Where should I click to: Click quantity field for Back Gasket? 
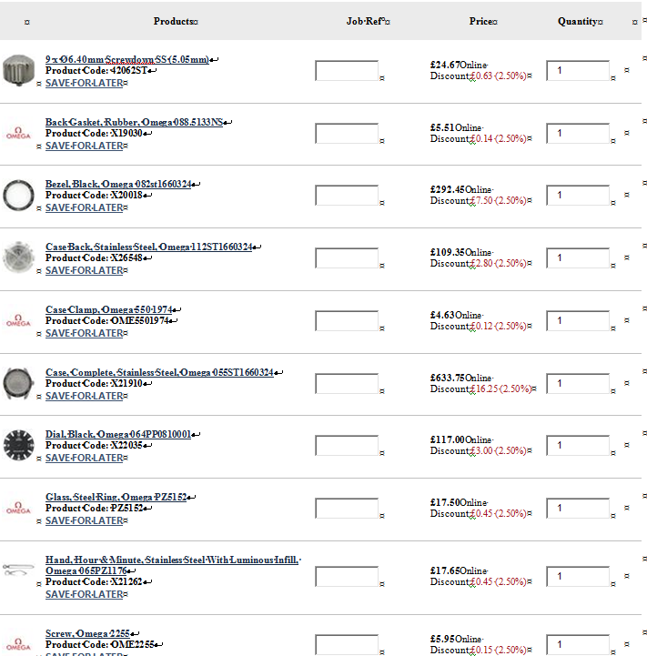577,134
